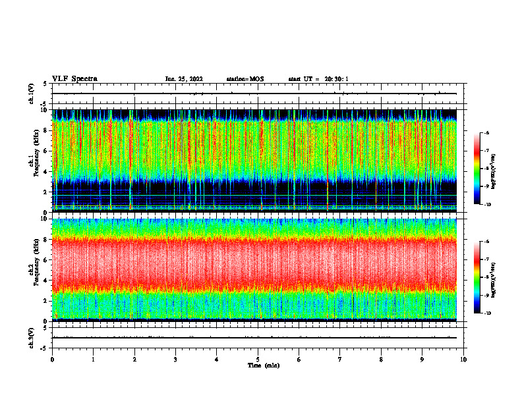Click time axis tick label "6"

coord(299,360)
